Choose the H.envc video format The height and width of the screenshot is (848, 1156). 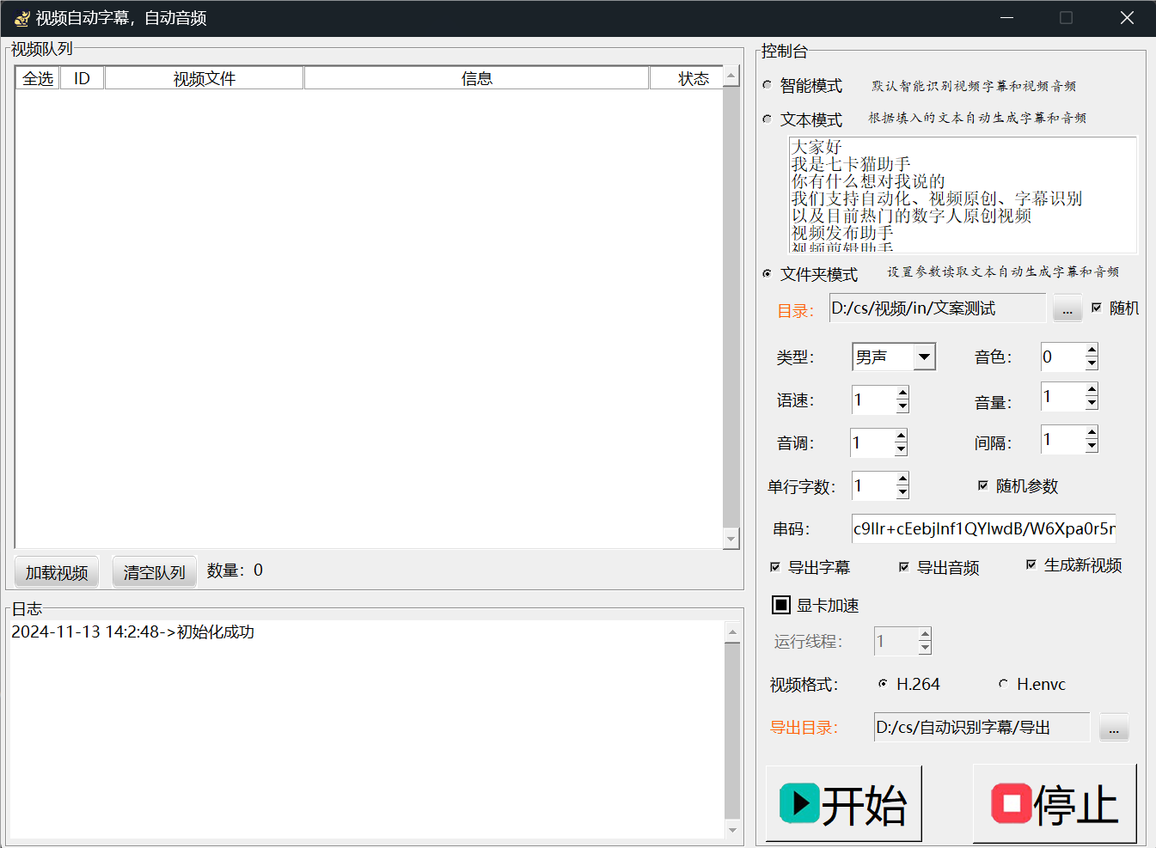1003,684
